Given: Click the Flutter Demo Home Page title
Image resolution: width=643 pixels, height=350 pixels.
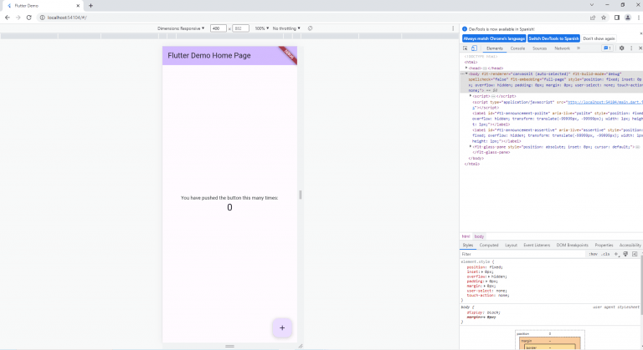Looking at the screenshot, I should pos(209,55).
